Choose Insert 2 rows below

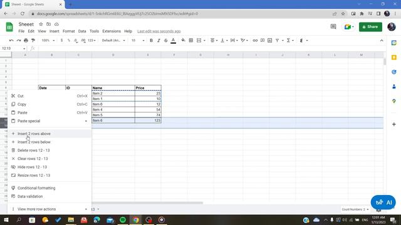click(x=49, y=142)
